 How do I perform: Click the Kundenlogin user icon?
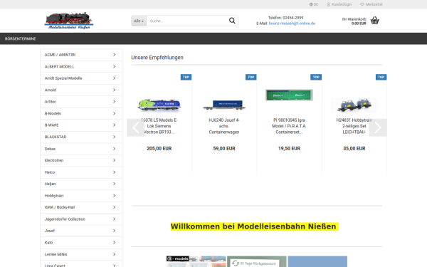pos(328,4)
